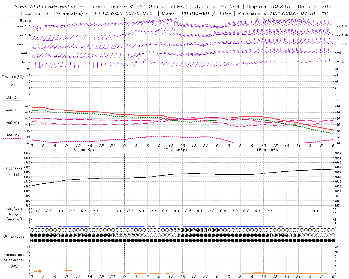This screenshot has width=349, height=279.
Task: Click the Конвективн. convective cloud label
Action: 14,255
